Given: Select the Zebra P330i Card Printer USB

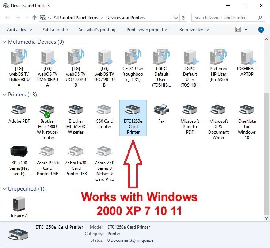Looking at the screenshot, I should tap(47, 151).
